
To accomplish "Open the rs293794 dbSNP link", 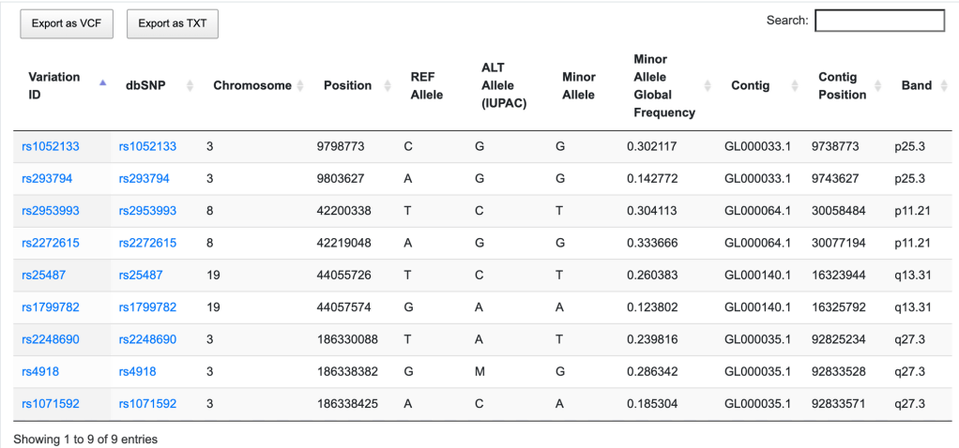I will (144, 178).
